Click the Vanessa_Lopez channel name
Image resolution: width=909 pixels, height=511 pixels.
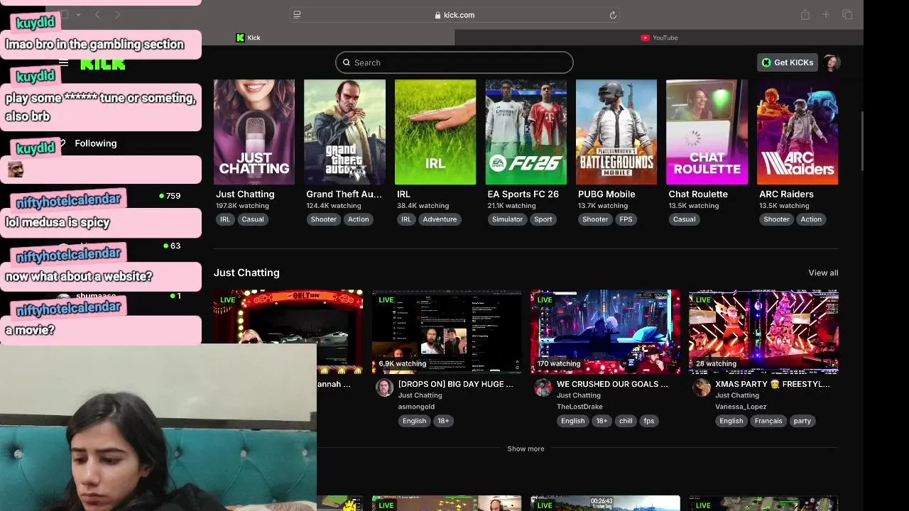coord(741,407)
